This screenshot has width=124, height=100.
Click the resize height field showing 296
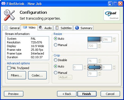(x=107, y=39)
